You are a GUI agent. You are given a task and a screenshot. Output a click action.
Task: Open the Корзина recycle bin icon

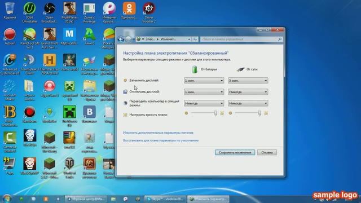point(10,11)
